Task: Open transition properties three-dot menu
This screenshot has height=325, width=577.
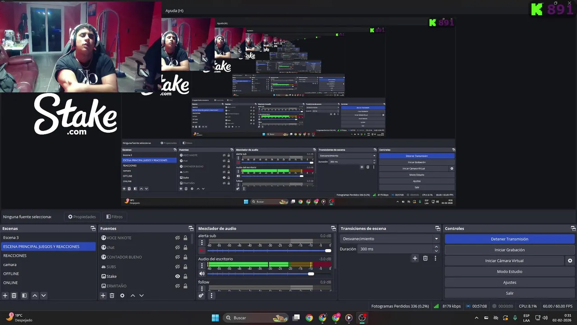Action: coord(435,258)
